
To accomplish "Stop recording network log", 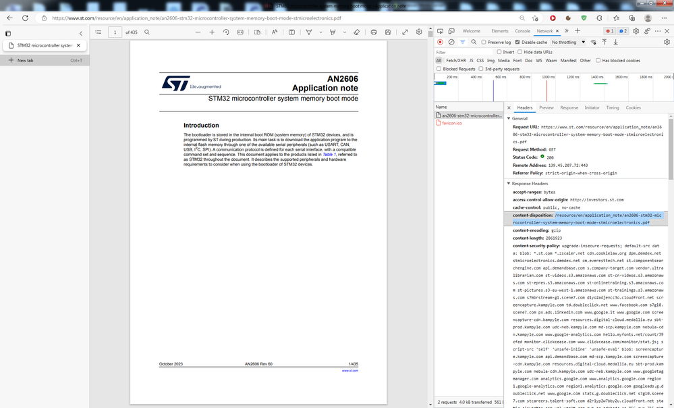I will 440,42.
